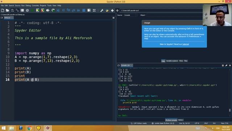The image size is (232, 131).
Task: Follow the Spyder tutorial link
Action: [186, 44]
